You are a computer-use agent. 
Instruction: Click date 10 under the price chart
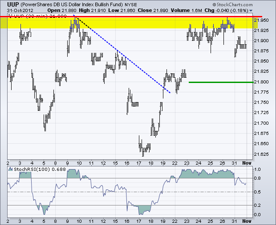point(79,163)
